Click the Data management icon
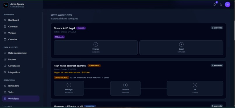The height and width of the screenshot is (108, 235). [5, 53]
